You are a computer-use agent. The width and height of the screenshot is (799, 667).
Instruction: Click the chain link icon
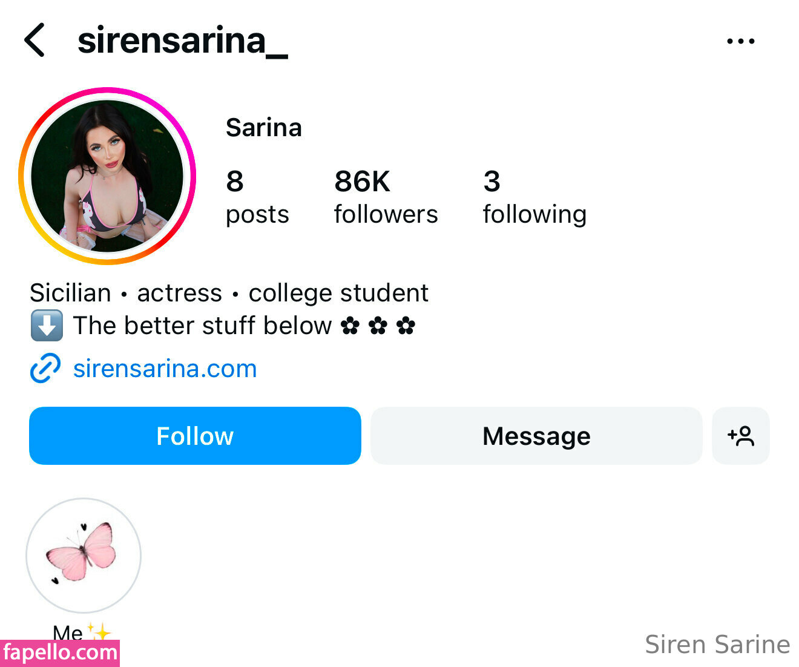[45, 368]
